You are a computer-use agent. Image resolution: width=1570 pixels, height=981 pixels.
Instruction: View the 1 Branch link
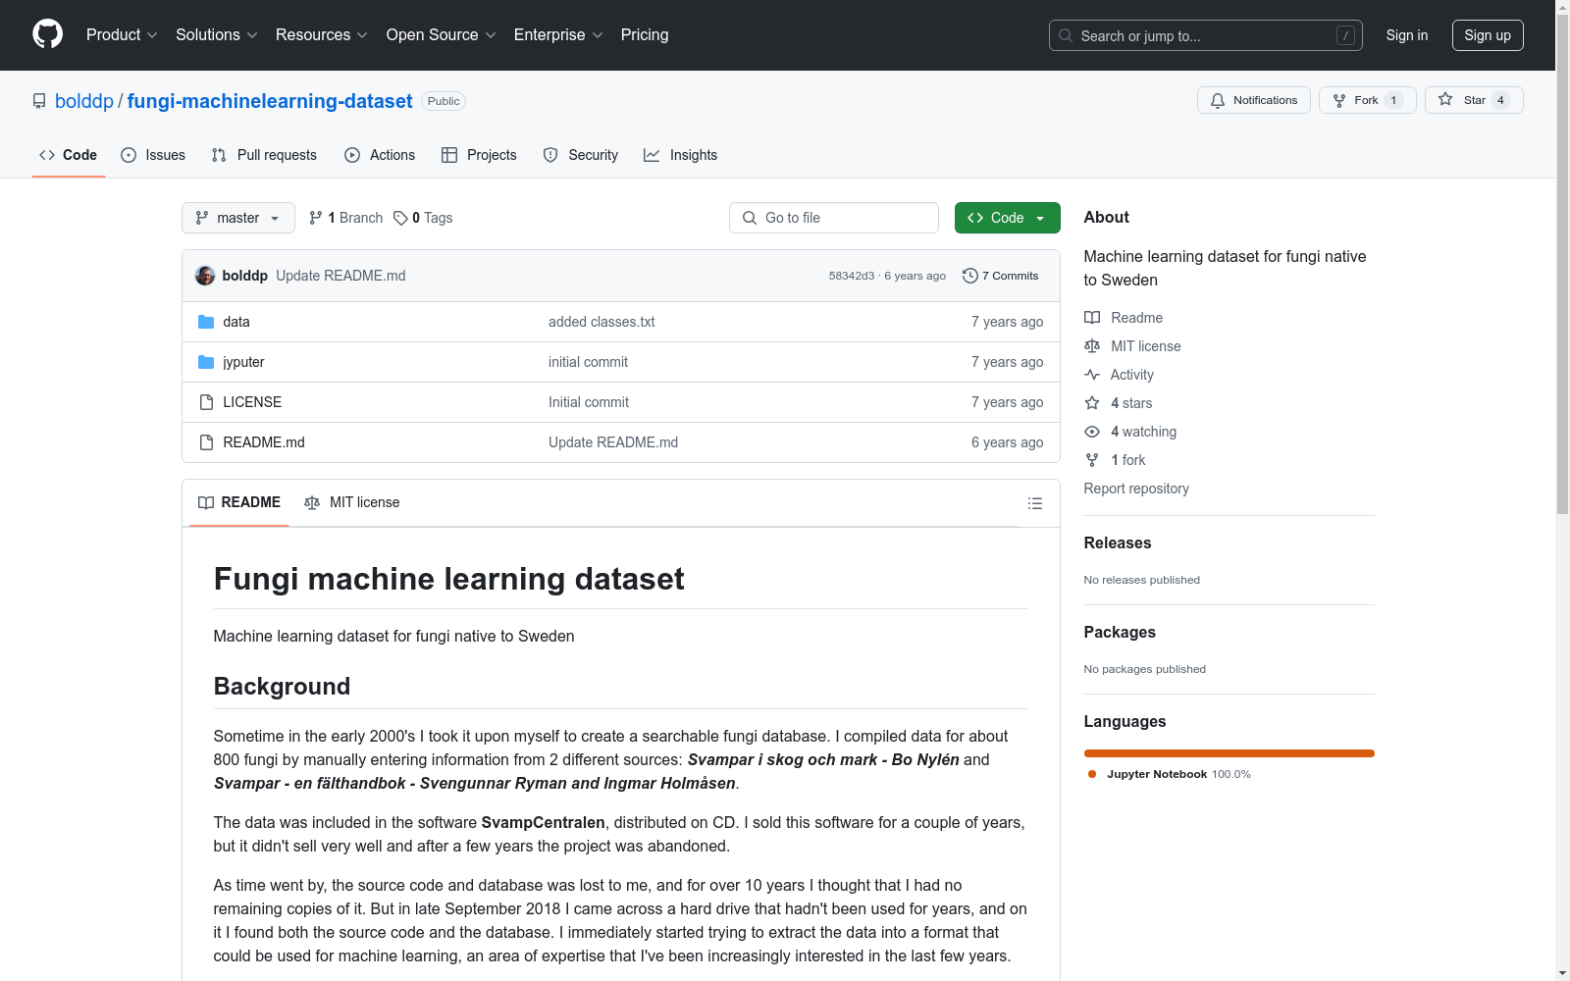[345, 218]
